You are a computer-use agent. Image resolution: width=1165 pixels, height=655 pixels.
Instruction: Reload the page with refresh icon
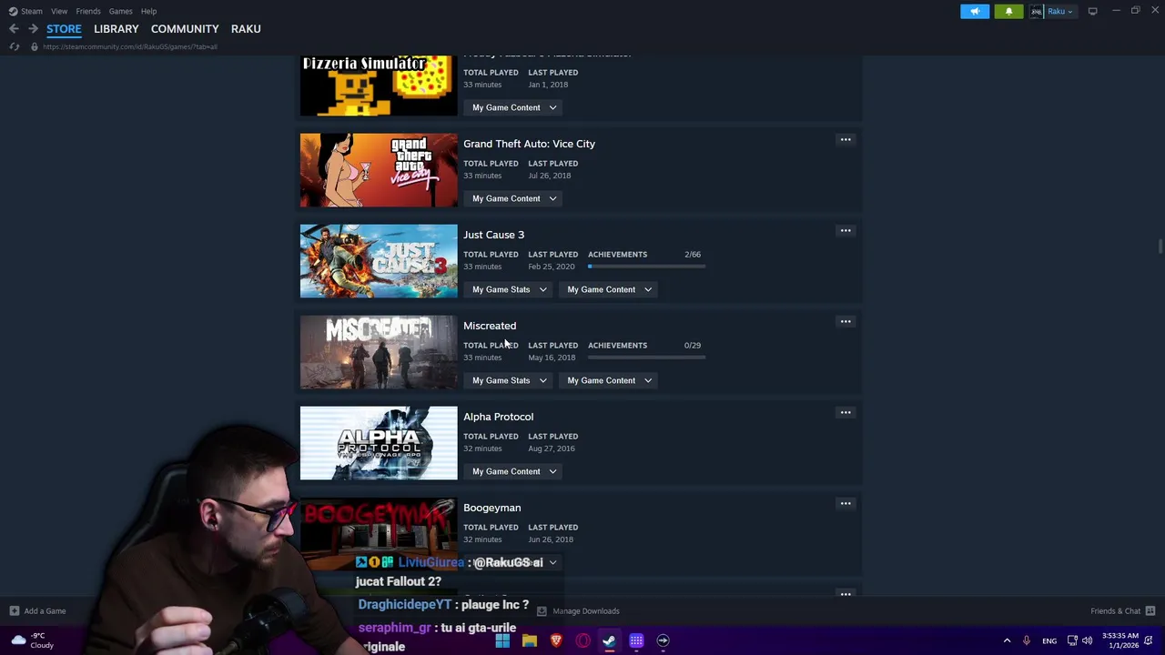(x=14, y=46)
